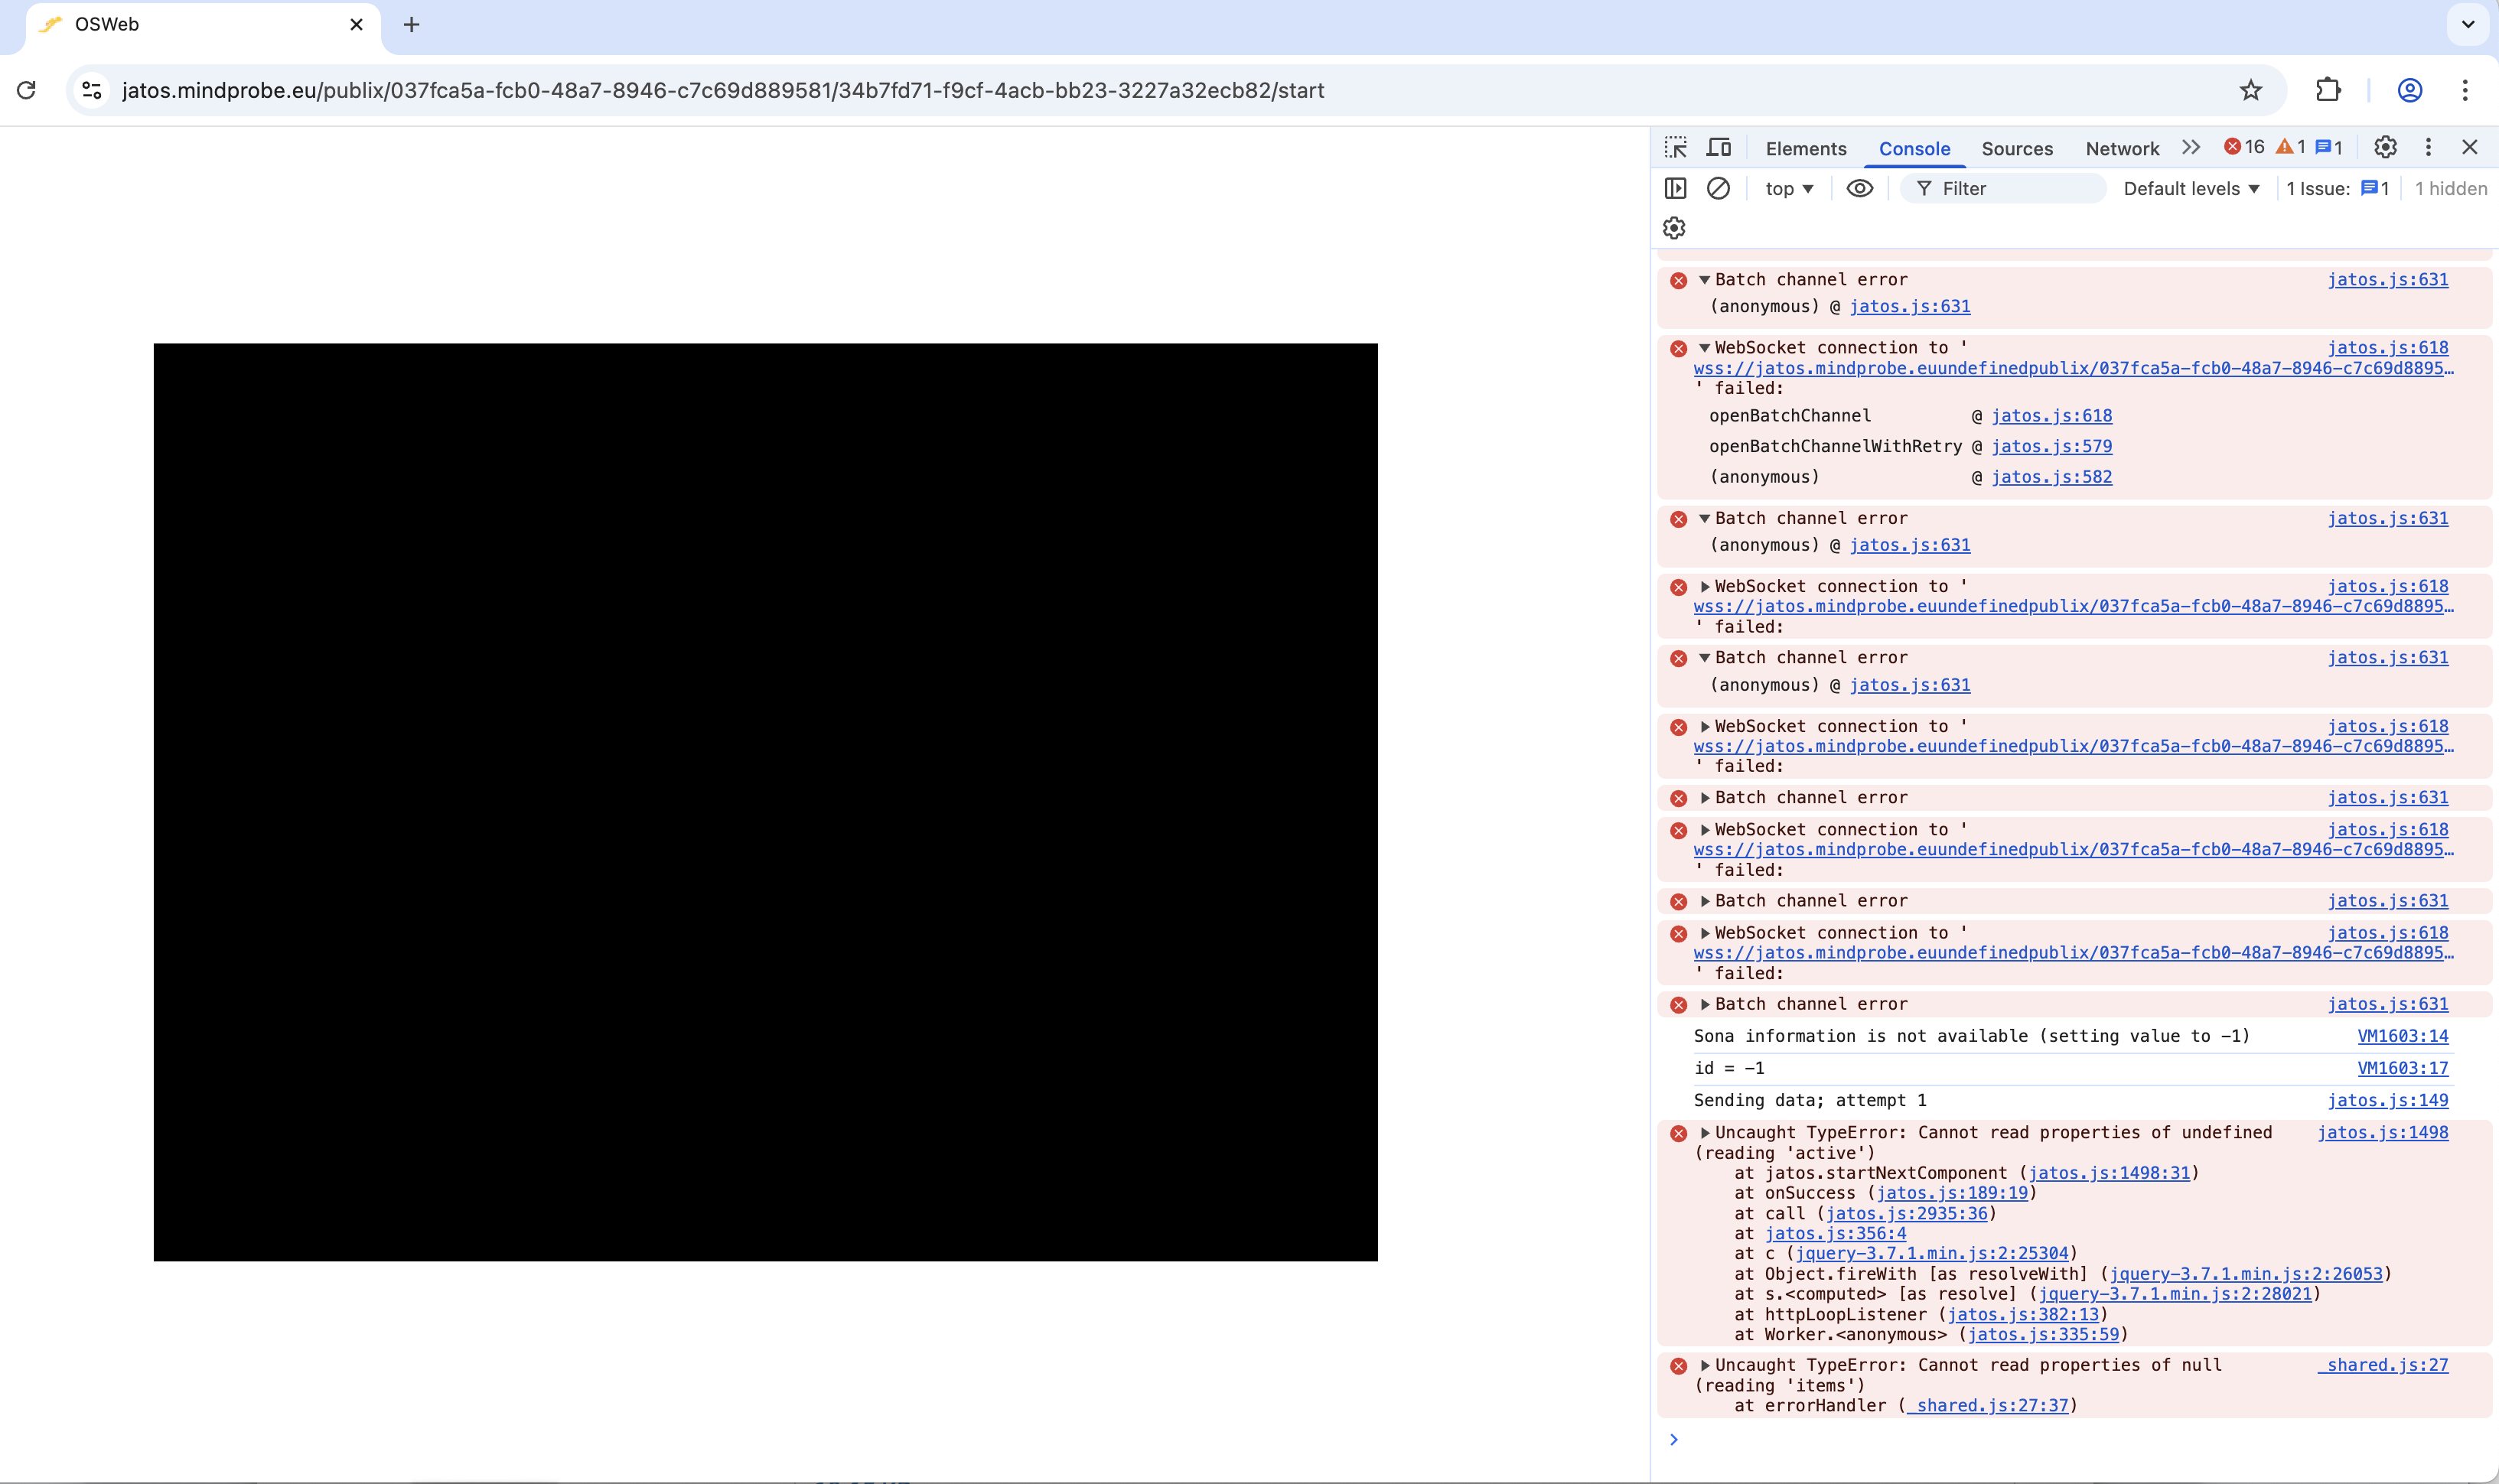Open the top JavaScript context dropdown
The width and height of the screenshot is (2499, 1484).
click(1789, 189)
